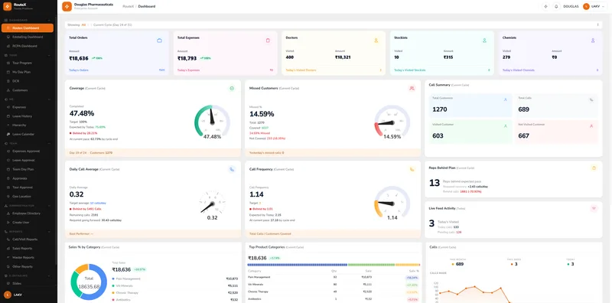This screenshot has width=612, height=303.
Task: Open Edetailing Dashboard in sidebar
Action: point(28,37)
